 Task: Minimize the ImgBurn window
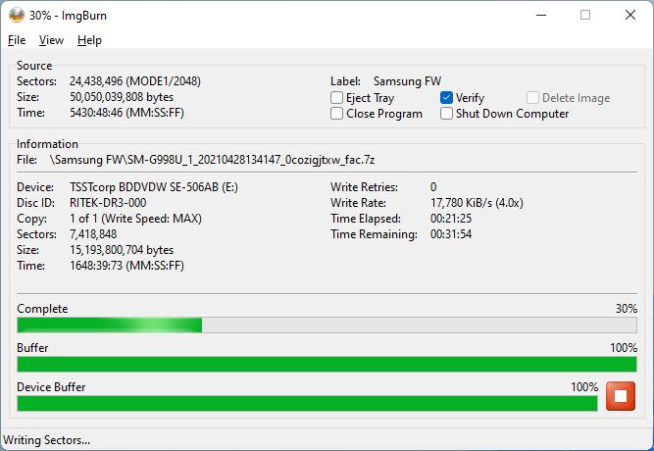coord(540,15)
